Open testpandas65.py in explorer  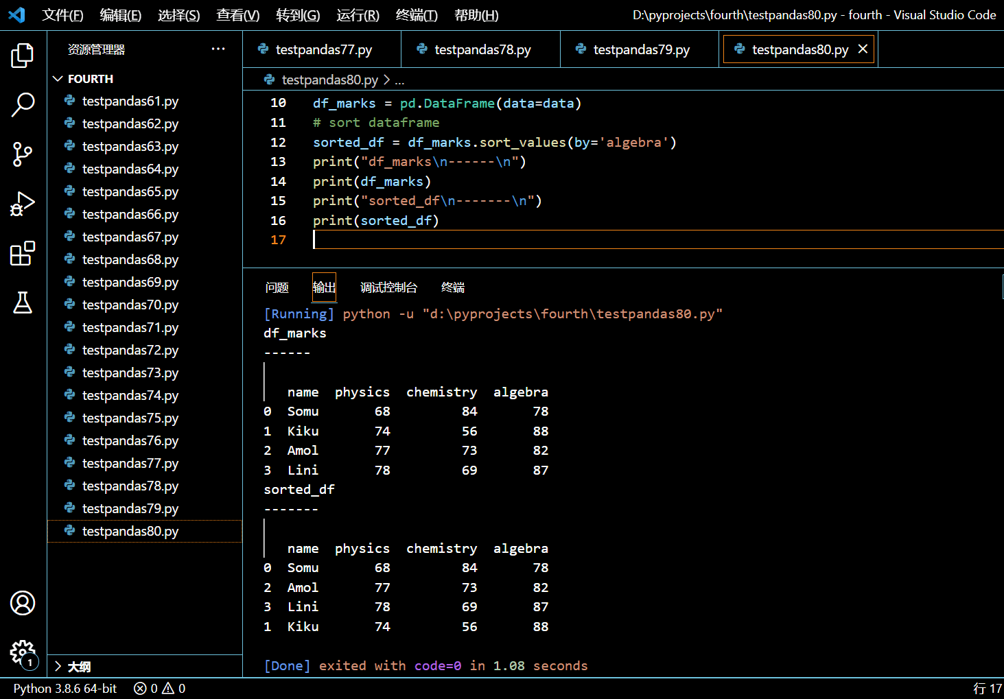pyautogui.click(x=144, y=192)
